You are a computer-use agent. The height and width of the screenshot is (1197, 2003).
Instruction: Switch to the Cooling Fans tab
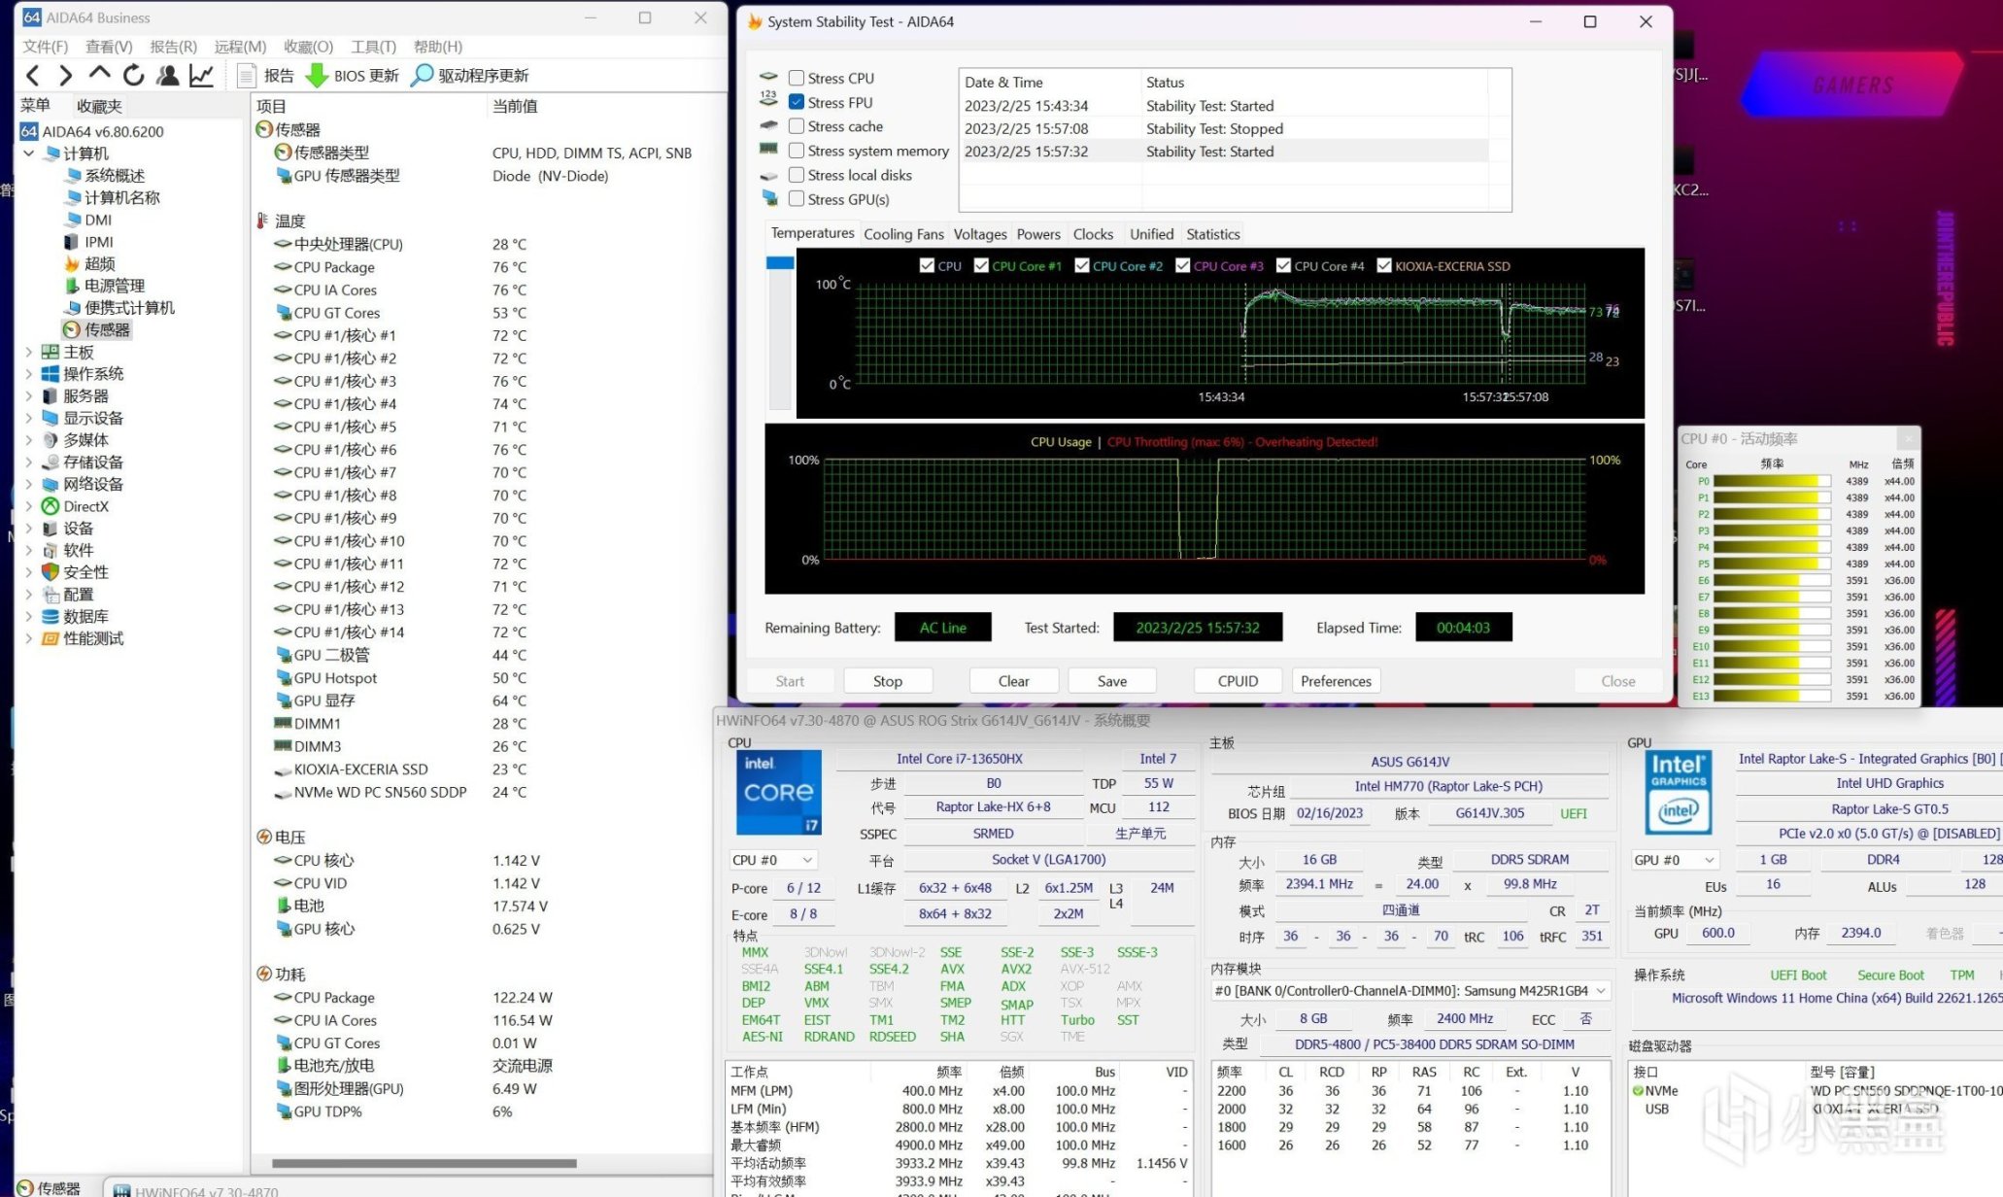click(x=903, y=234)
